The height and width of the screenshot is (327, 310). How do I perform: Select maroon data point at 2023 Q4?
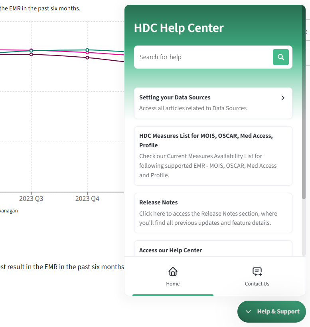click(x=87, y=58)
